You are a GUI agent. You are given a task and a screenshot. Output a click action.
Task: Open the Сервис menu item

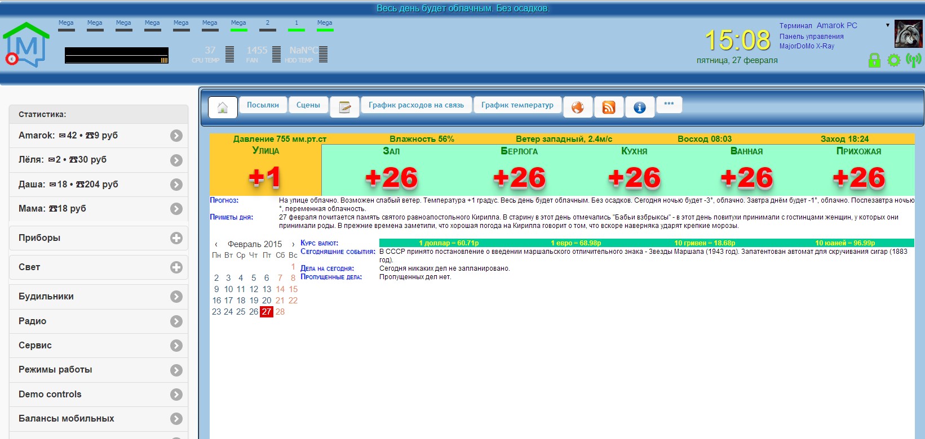click(x=99, y=346)
